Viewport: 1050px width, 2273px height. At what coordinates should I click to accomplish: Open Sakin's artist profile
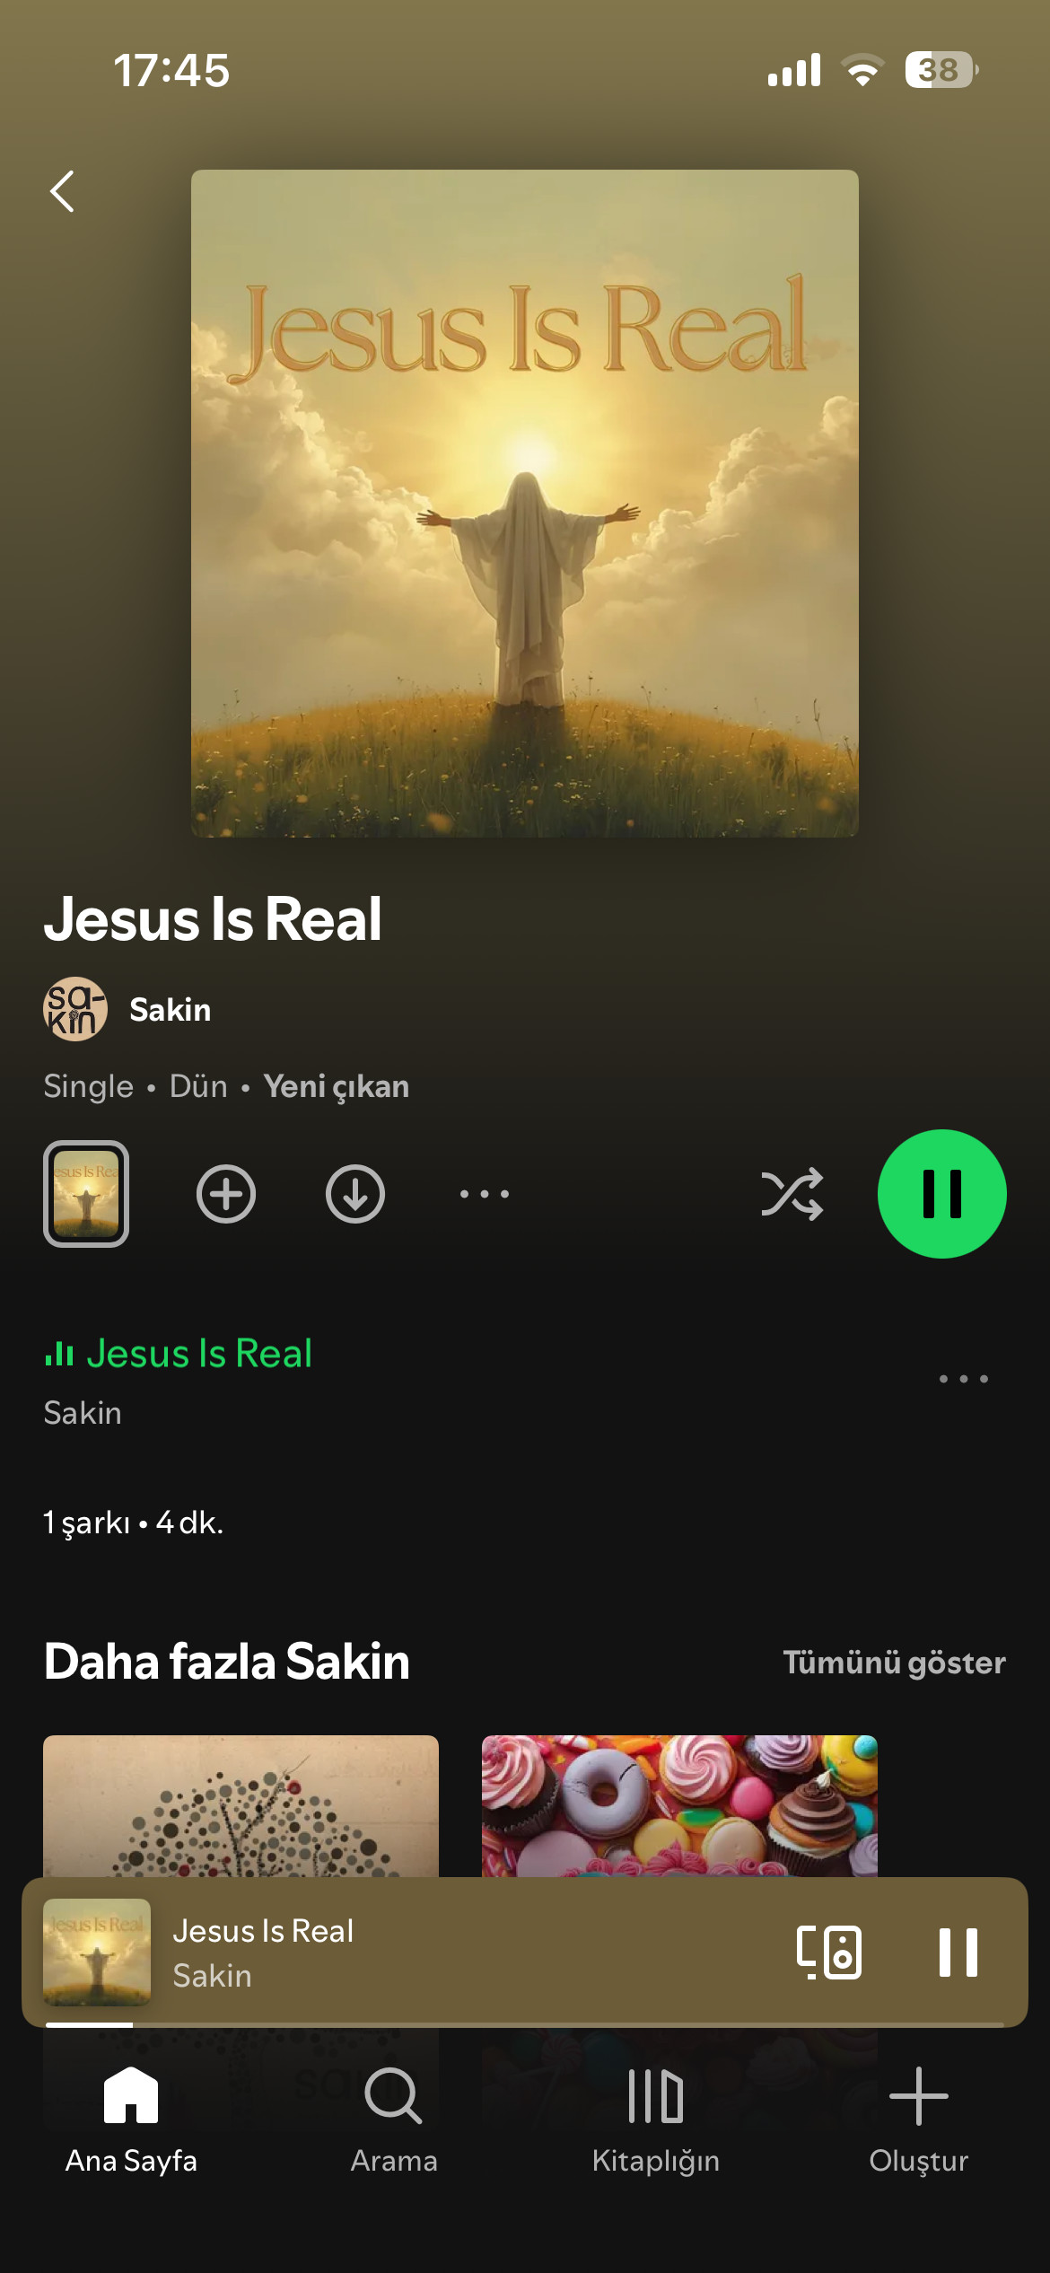127,1009
